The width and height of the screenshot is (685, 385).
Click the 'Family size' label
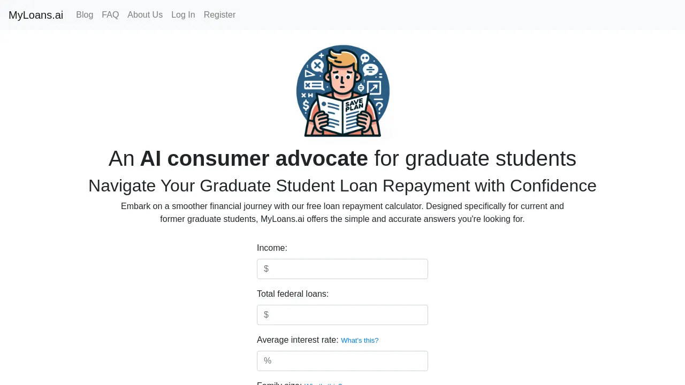click(279, 383)
